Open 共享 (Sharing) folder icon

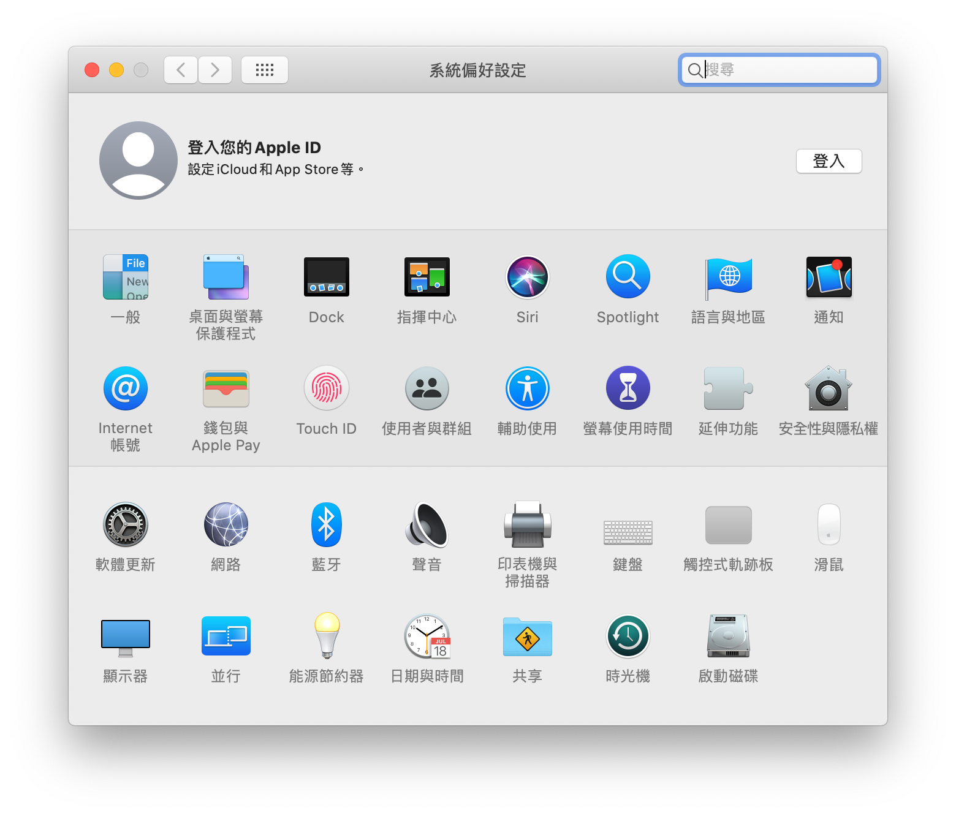[x=528, y=637]
